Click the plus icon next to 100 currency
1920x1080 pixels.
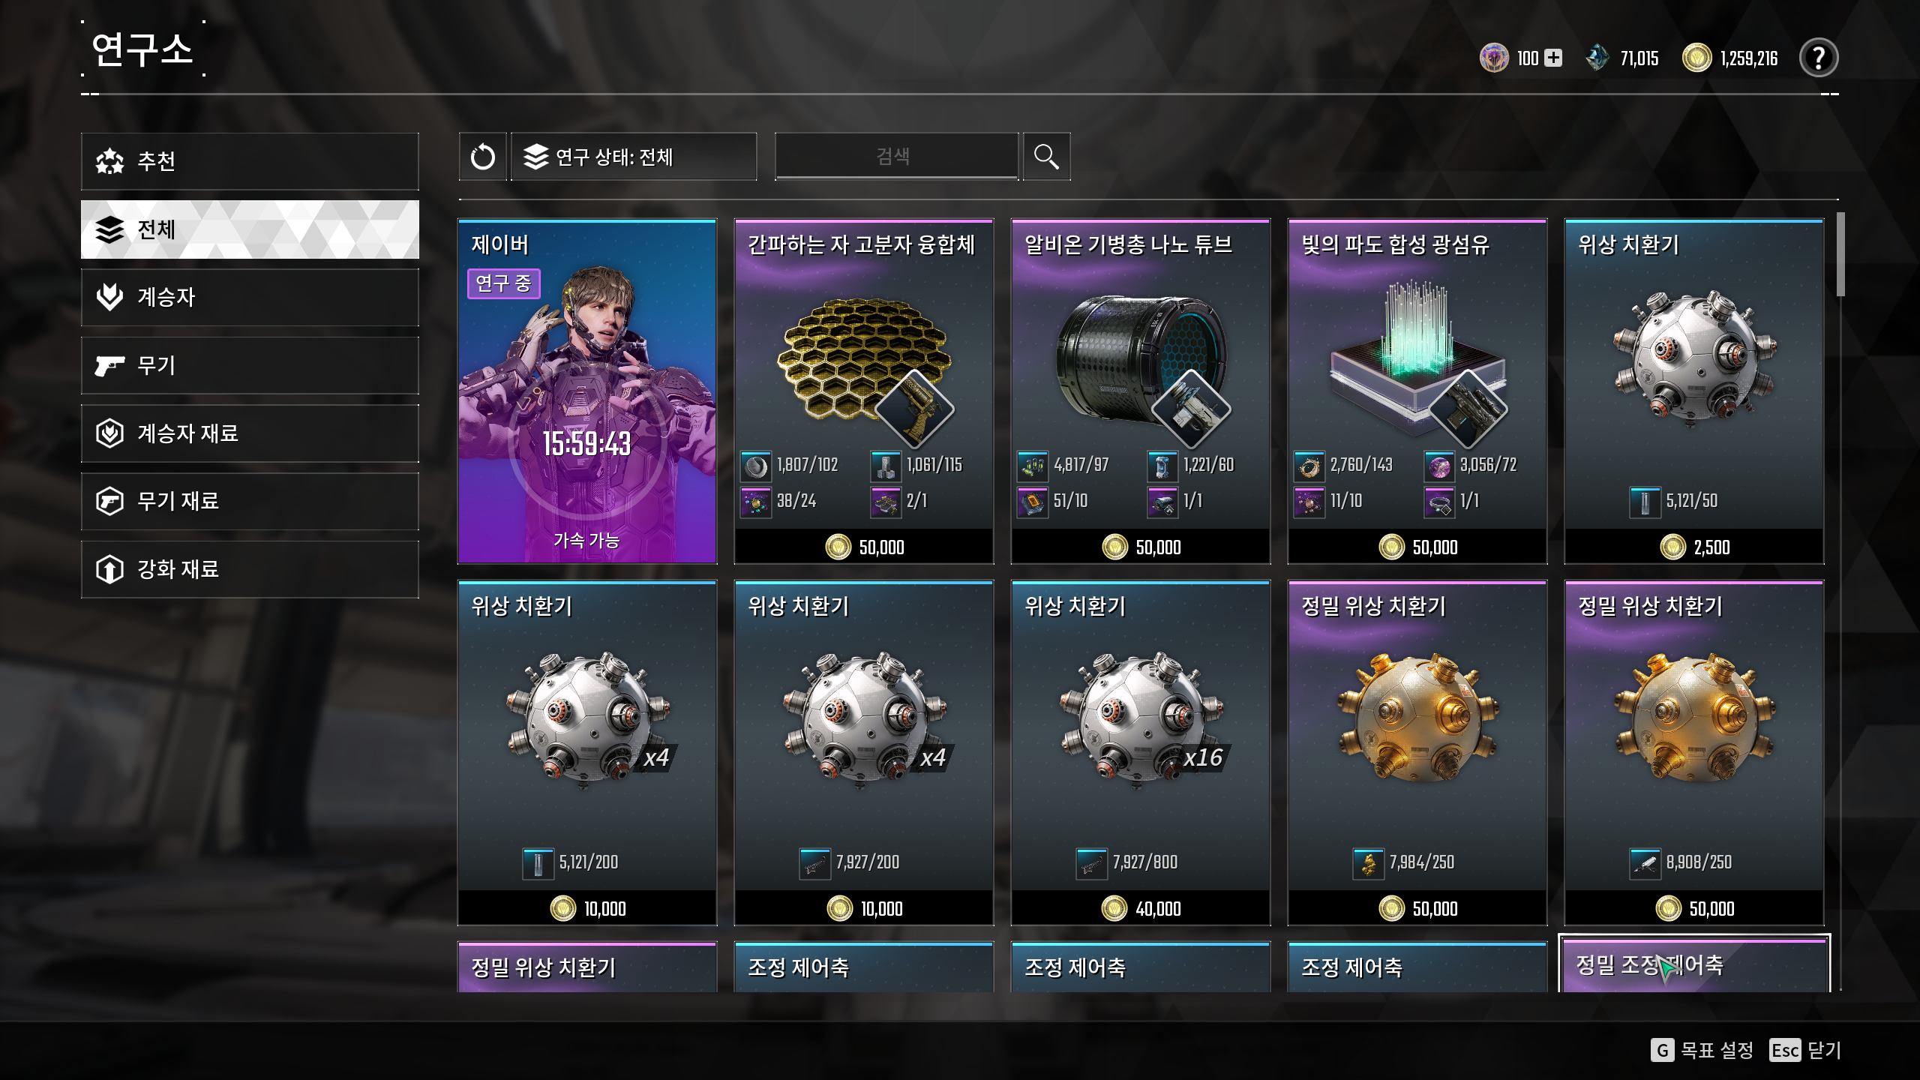point(1554,58)
